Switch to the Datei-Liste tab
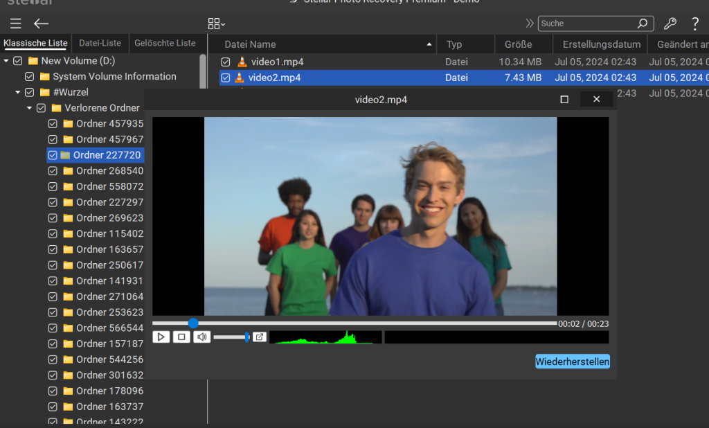The width and height of the screenshot is (709, 428). (x=100, y=43)
